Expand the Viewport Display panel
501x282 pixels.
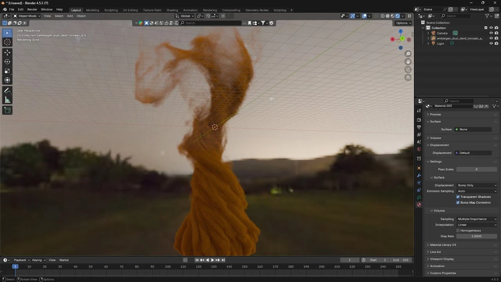click(x=461, y=259)
